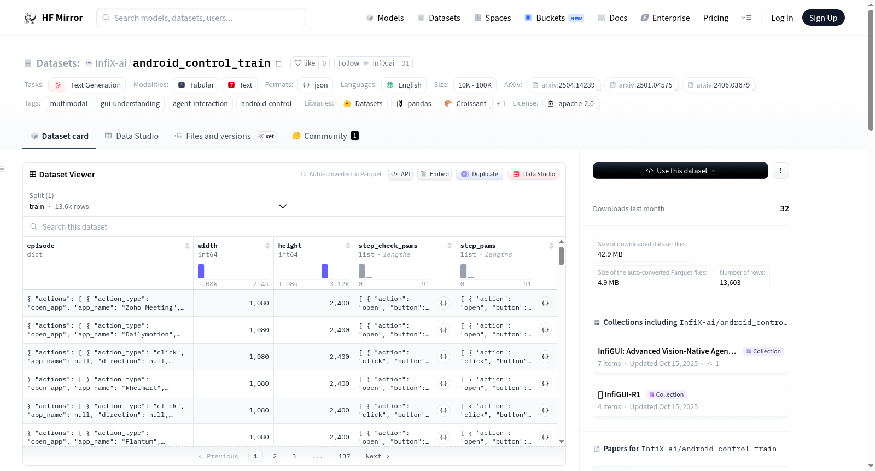Screen dimensions: 875x471
Task: Expand JSON in Dailymotion row step_pams
Action: (x=545, y=330)
